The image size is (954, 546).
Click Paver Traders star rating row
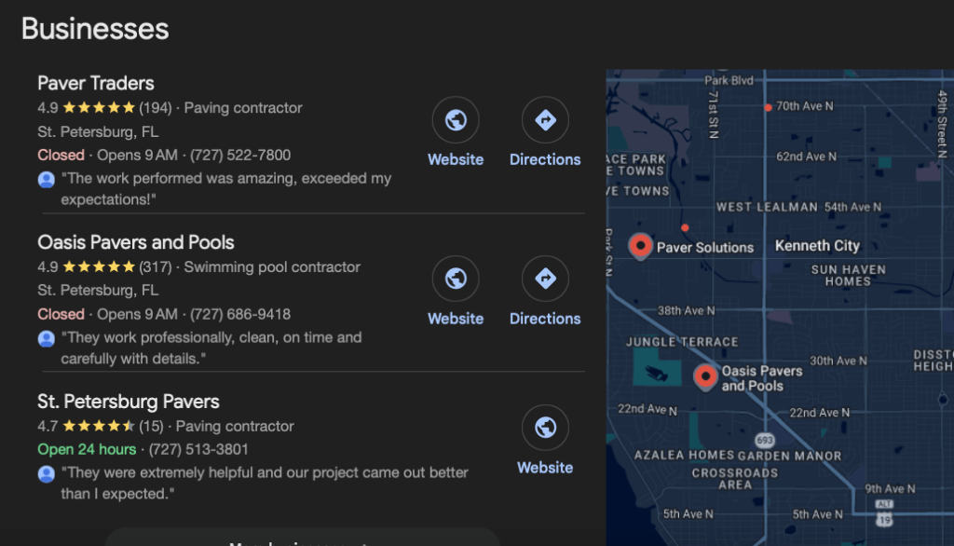point(99,108)
